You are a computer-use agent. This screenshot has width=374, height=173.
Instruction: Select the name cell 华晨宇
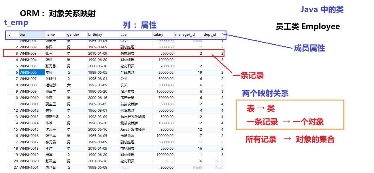coord(55,91)
